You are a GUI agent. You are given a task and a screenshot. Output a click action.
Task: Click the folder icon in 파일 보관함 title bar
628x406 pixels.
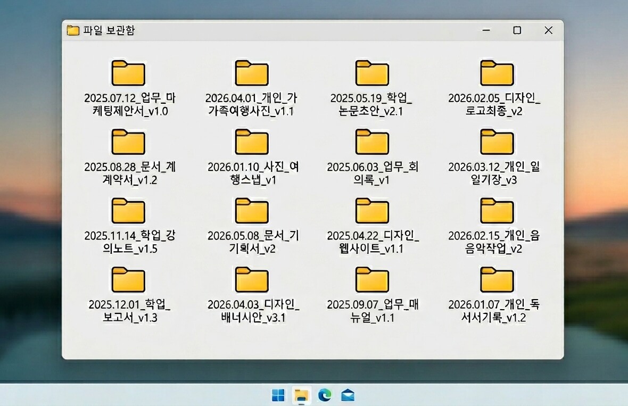[73, 30]
